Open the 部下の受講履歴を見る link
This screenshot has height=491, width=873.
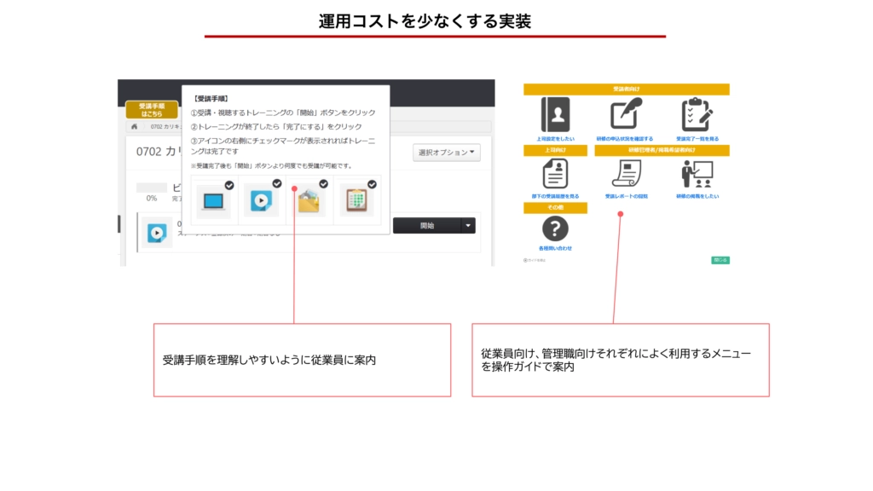point(555,197)
